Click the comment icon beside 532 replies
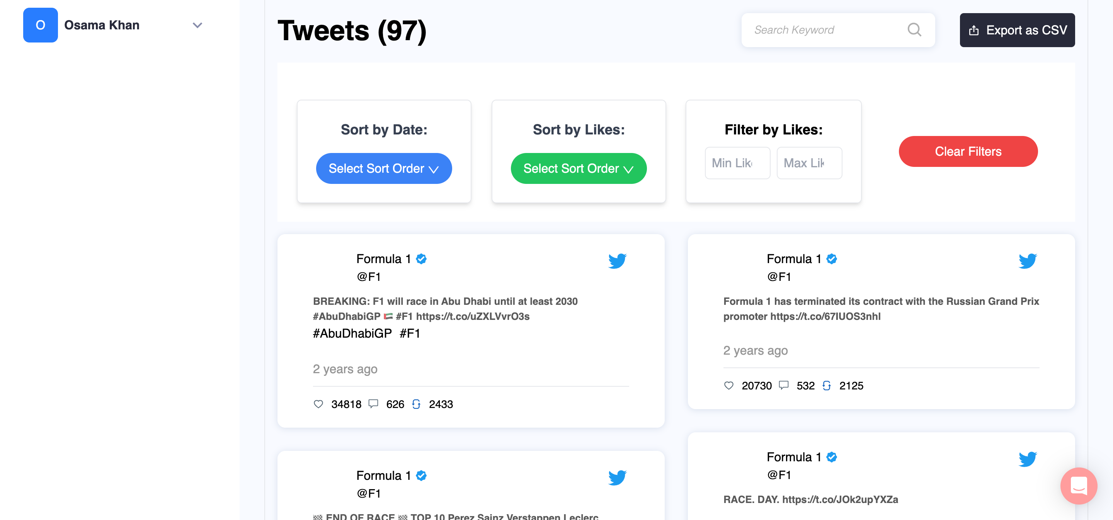Screen dimensions: 1113x520 click(x=784, y=385)
